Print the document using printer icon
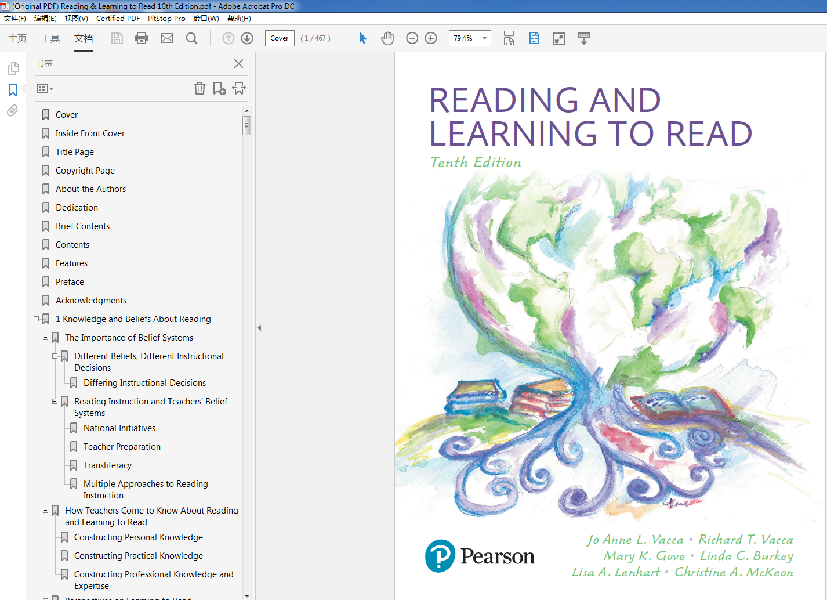Screen dimensions: 827x600 142,38
